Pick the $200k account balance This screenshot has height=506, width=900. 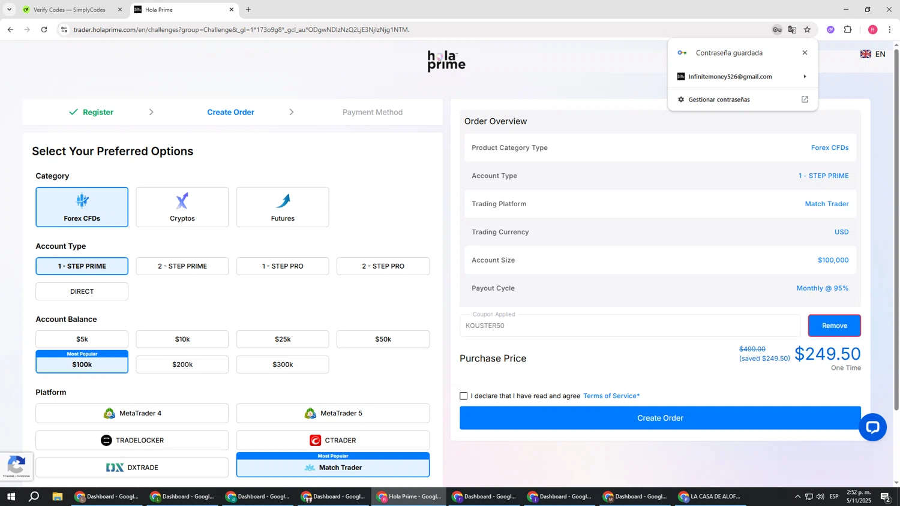tap(182, 365)
